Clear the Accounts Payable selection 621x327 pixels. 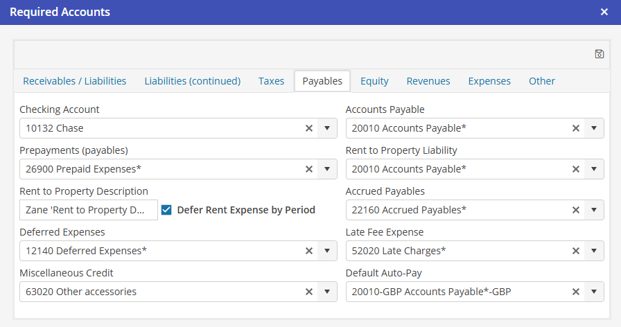click(x=575, y=128)
